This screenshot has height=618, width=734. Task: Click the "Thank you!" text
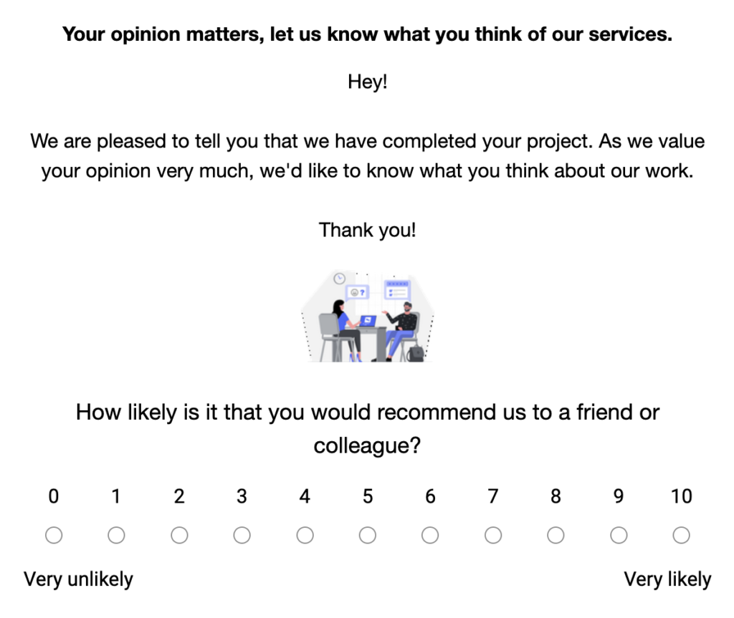click(367, 230)
